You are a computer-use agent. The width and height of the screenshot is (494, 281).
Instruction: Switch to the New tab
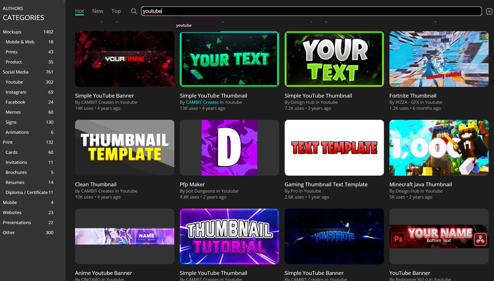[98, 11]
